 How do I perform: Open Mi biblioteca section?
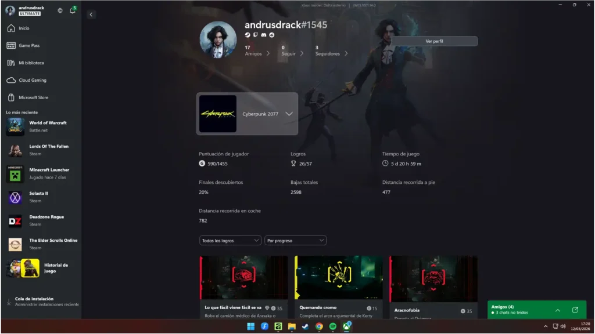pyautogui.click(x=31, y=63)
